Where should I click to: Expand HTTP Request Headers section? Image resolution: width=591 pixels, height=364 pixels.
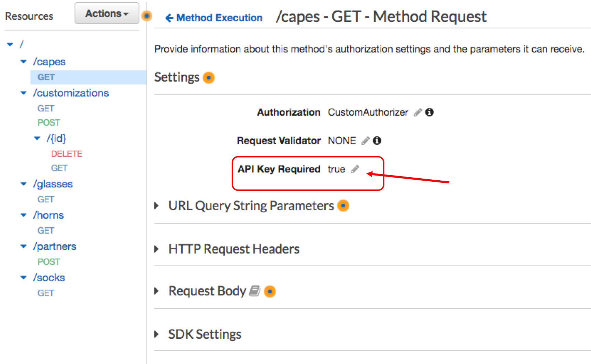point(157,249)
